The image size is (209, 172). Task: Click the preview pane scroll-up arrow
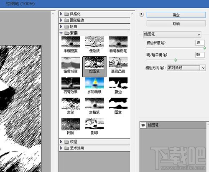53,14
